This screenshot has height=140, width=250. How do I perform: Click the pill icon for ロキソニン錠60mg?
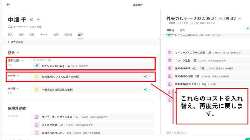[37, 66]
